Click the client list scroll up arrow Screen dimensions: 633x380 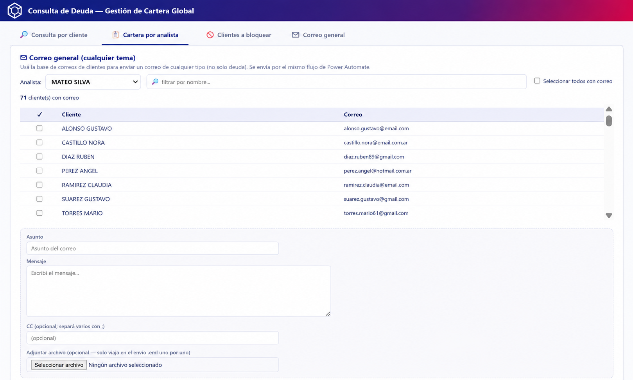tap(609, 109)
